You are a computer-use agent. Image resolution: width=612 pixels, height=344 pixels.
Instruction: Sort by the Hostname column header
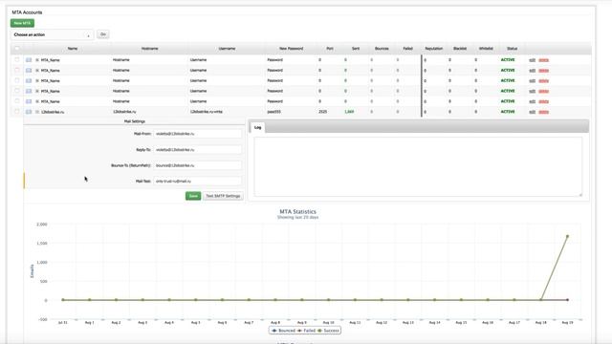pos(149,49)
